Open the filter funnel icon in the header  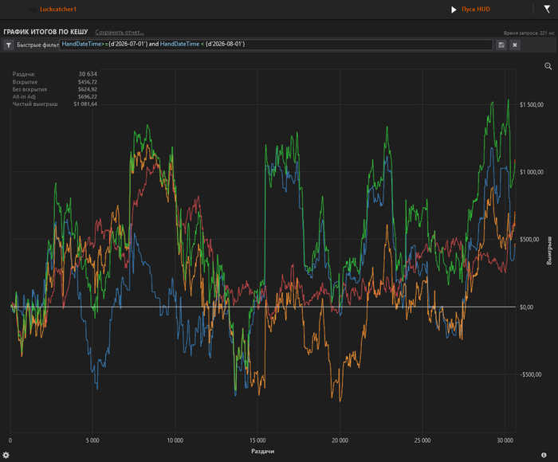[x=547, y=9]
